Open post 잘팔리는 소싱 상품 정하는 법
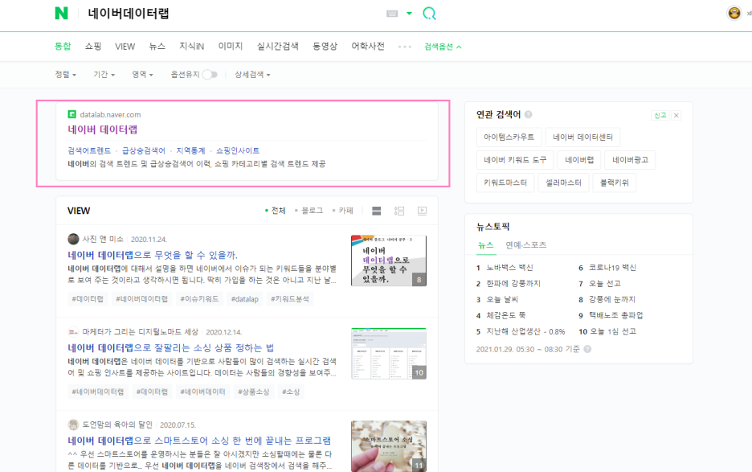The width and height of the screenshot is (752, 472). (171, 347)
